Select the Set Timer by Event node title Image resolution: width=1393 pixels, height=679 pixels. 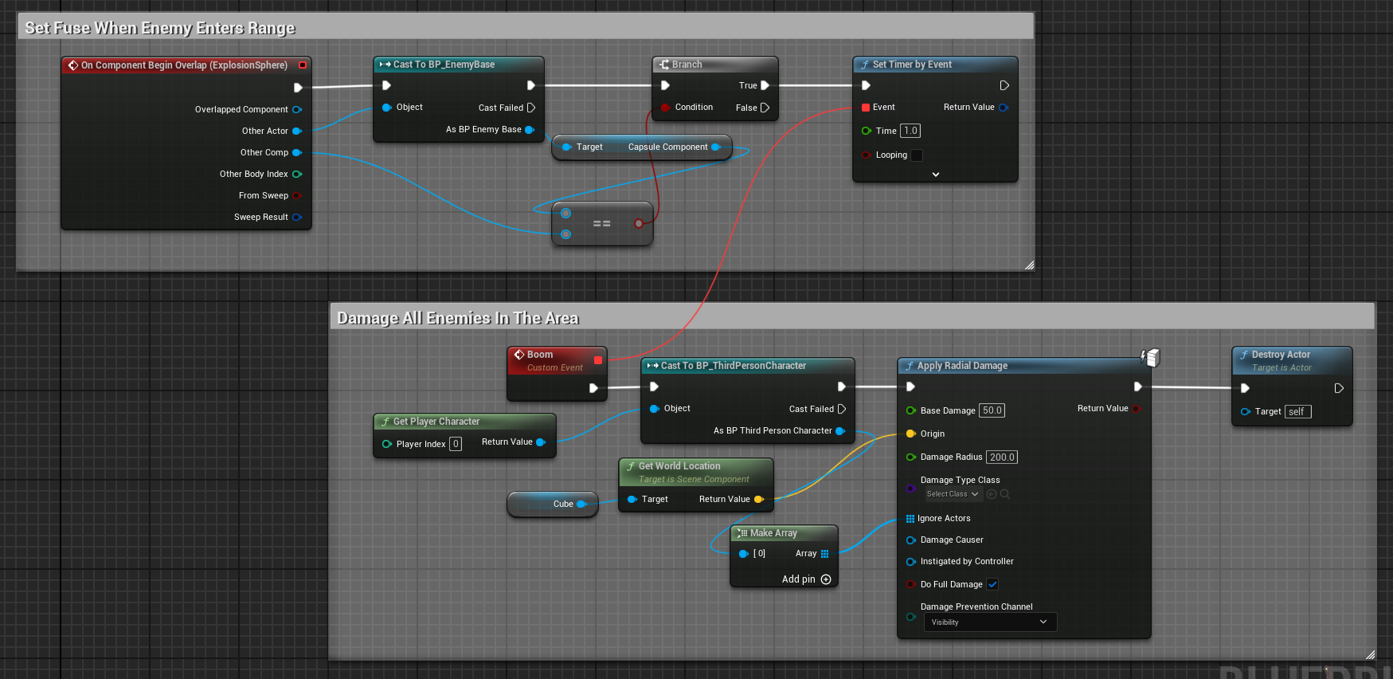pyautogui.click(x=912, y=65)
